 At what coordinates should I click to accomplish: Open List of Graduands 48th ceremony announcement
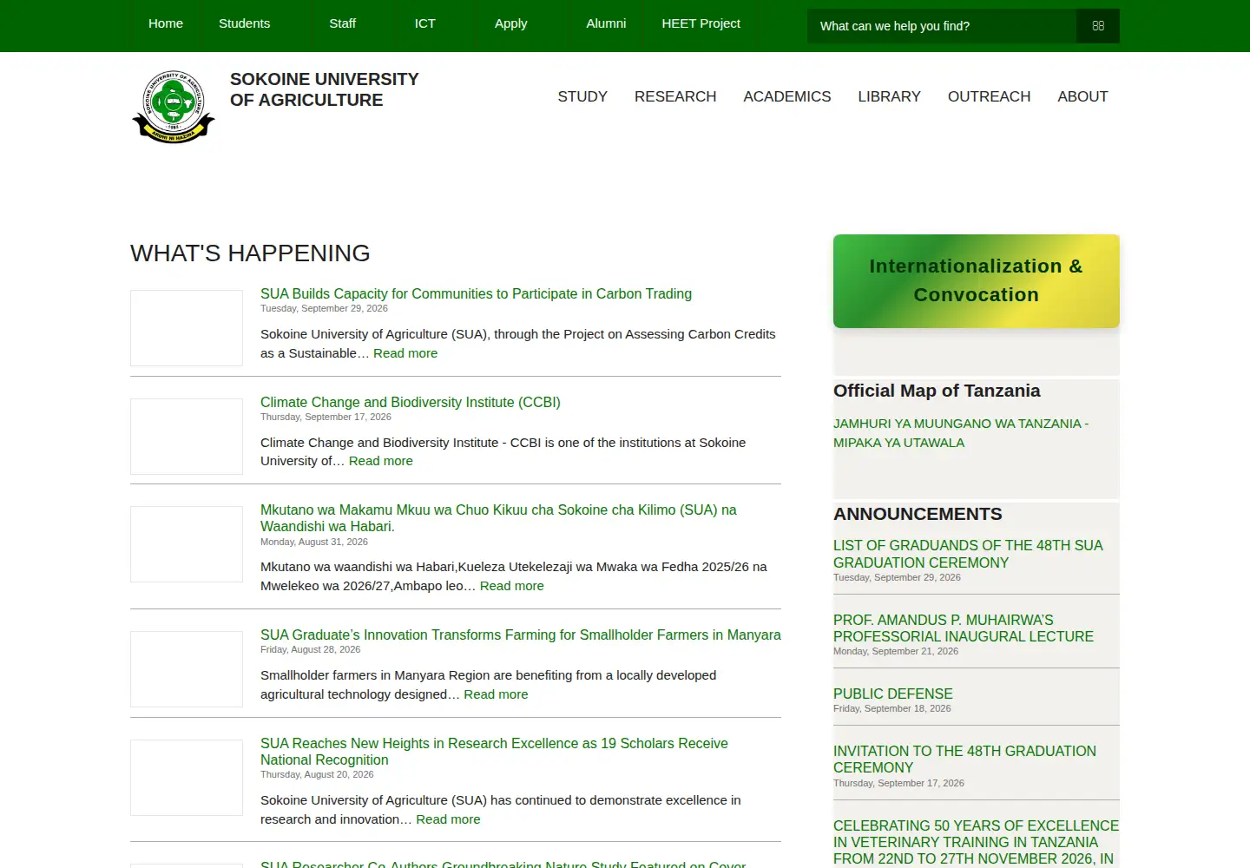click(x=968, y=554)
